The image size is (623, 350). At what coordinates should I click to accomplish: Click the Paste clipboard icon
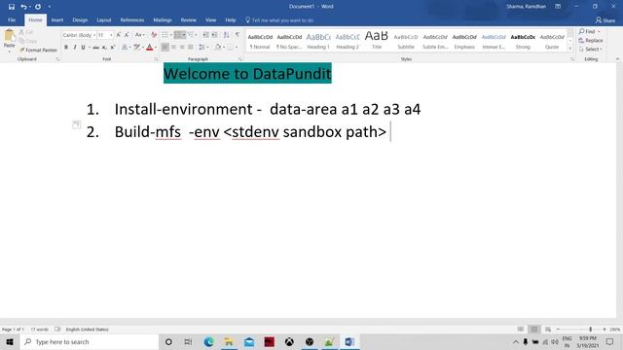pos(9,36)
